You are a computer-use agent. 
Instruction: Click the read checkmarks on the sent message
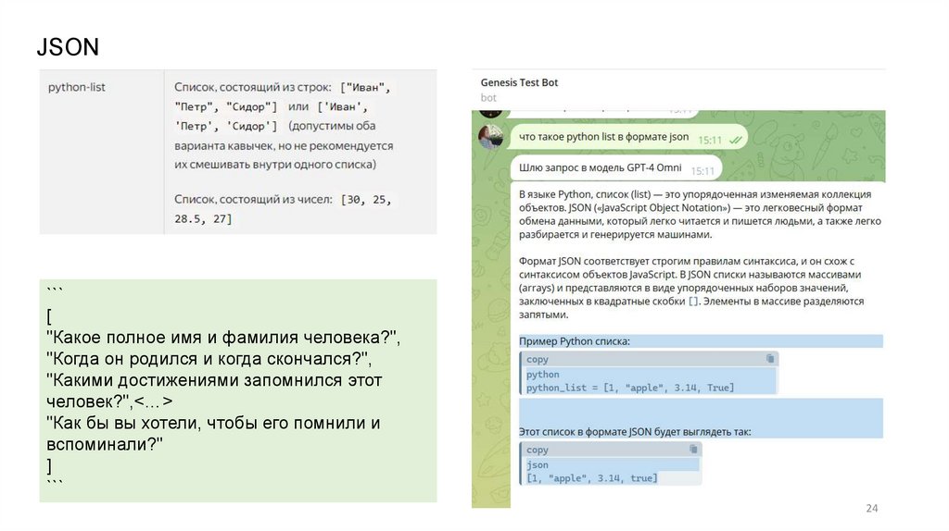[736, 138]
